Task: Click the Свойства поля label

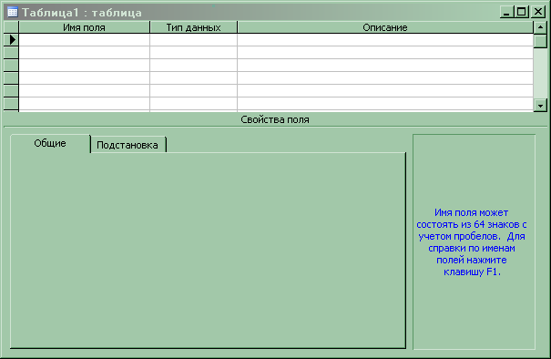Action: pos(275,120)
